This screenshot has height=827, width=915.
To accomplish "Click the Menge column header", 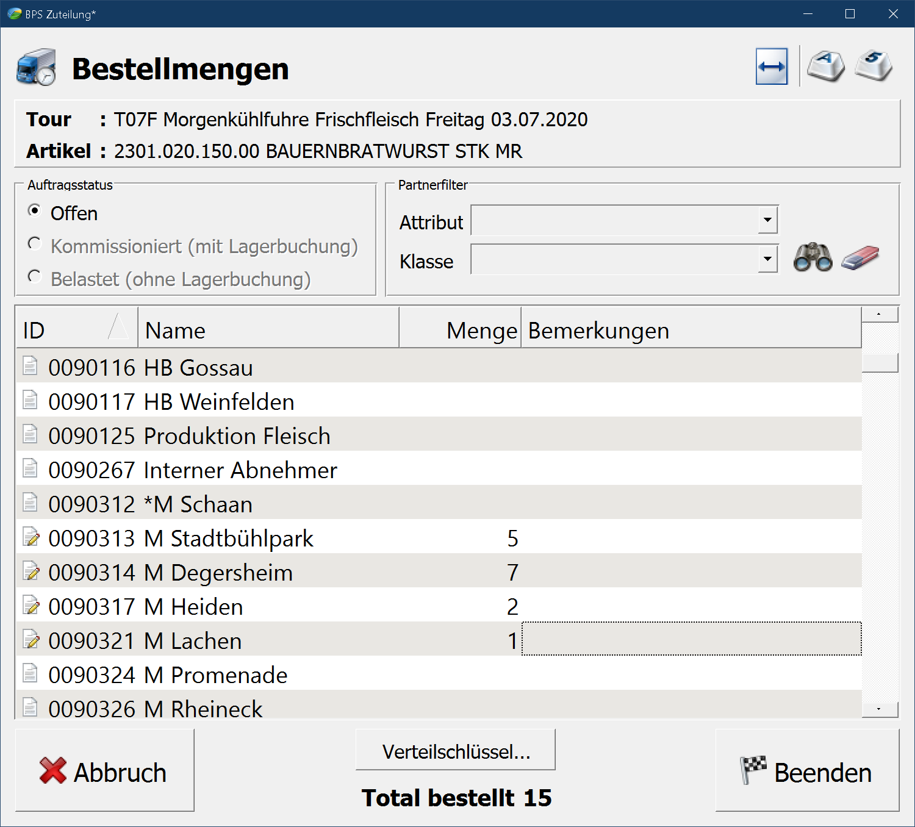I will [x=461, y=330].
